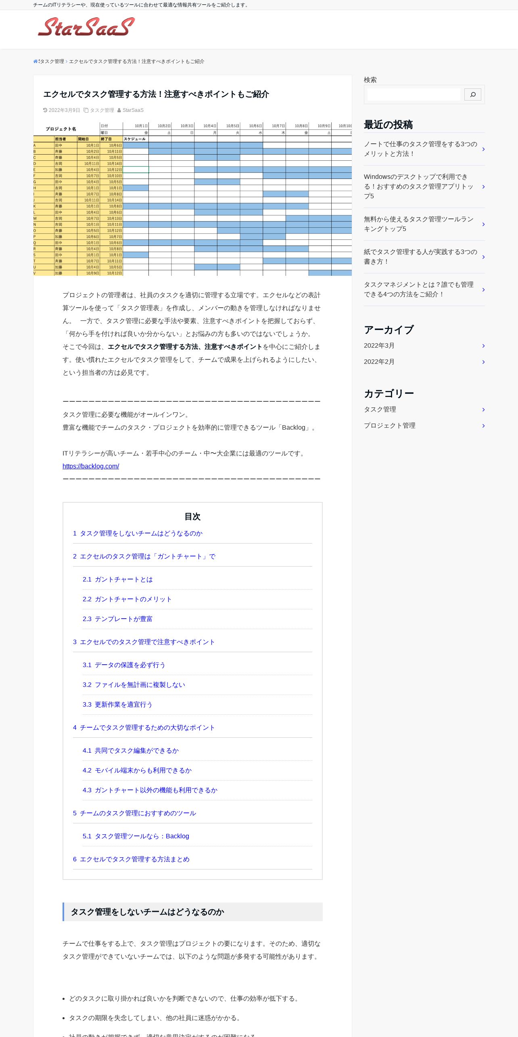Jump to 3.2 ファイルを無計画に複製しない

click(134, 685)
